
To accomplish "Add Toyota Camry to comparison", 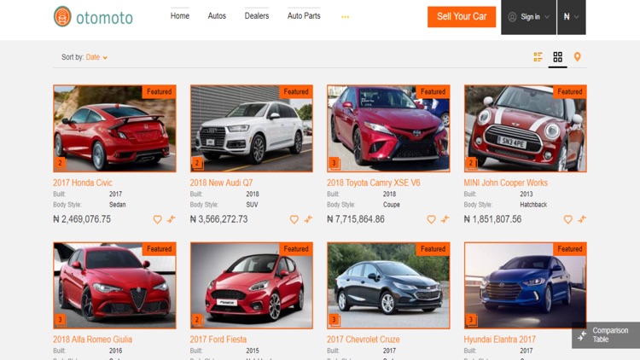I will [x=445, y=219].
